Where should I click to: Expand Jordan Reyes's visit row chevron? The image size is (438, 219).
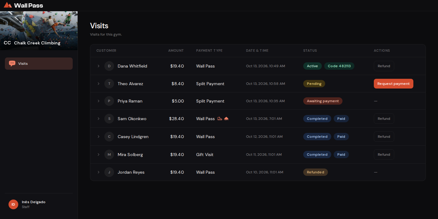coord(99,172)
